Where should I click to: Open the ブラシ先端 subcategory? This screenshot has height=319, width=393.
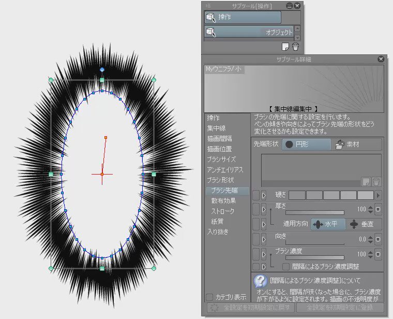click(x=227, y=191)
